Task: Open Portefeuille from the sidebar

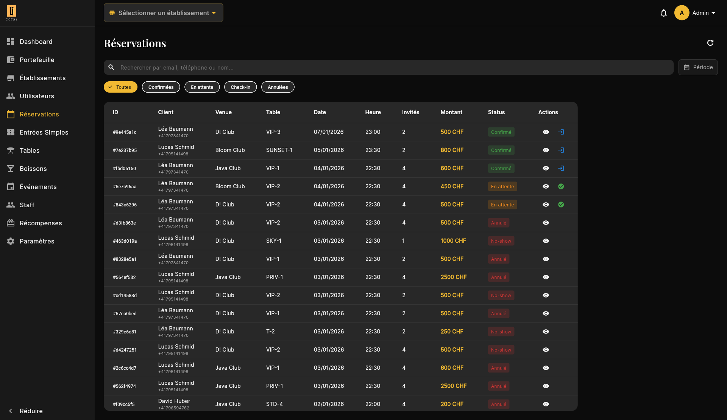Action: tap(37, 60)
